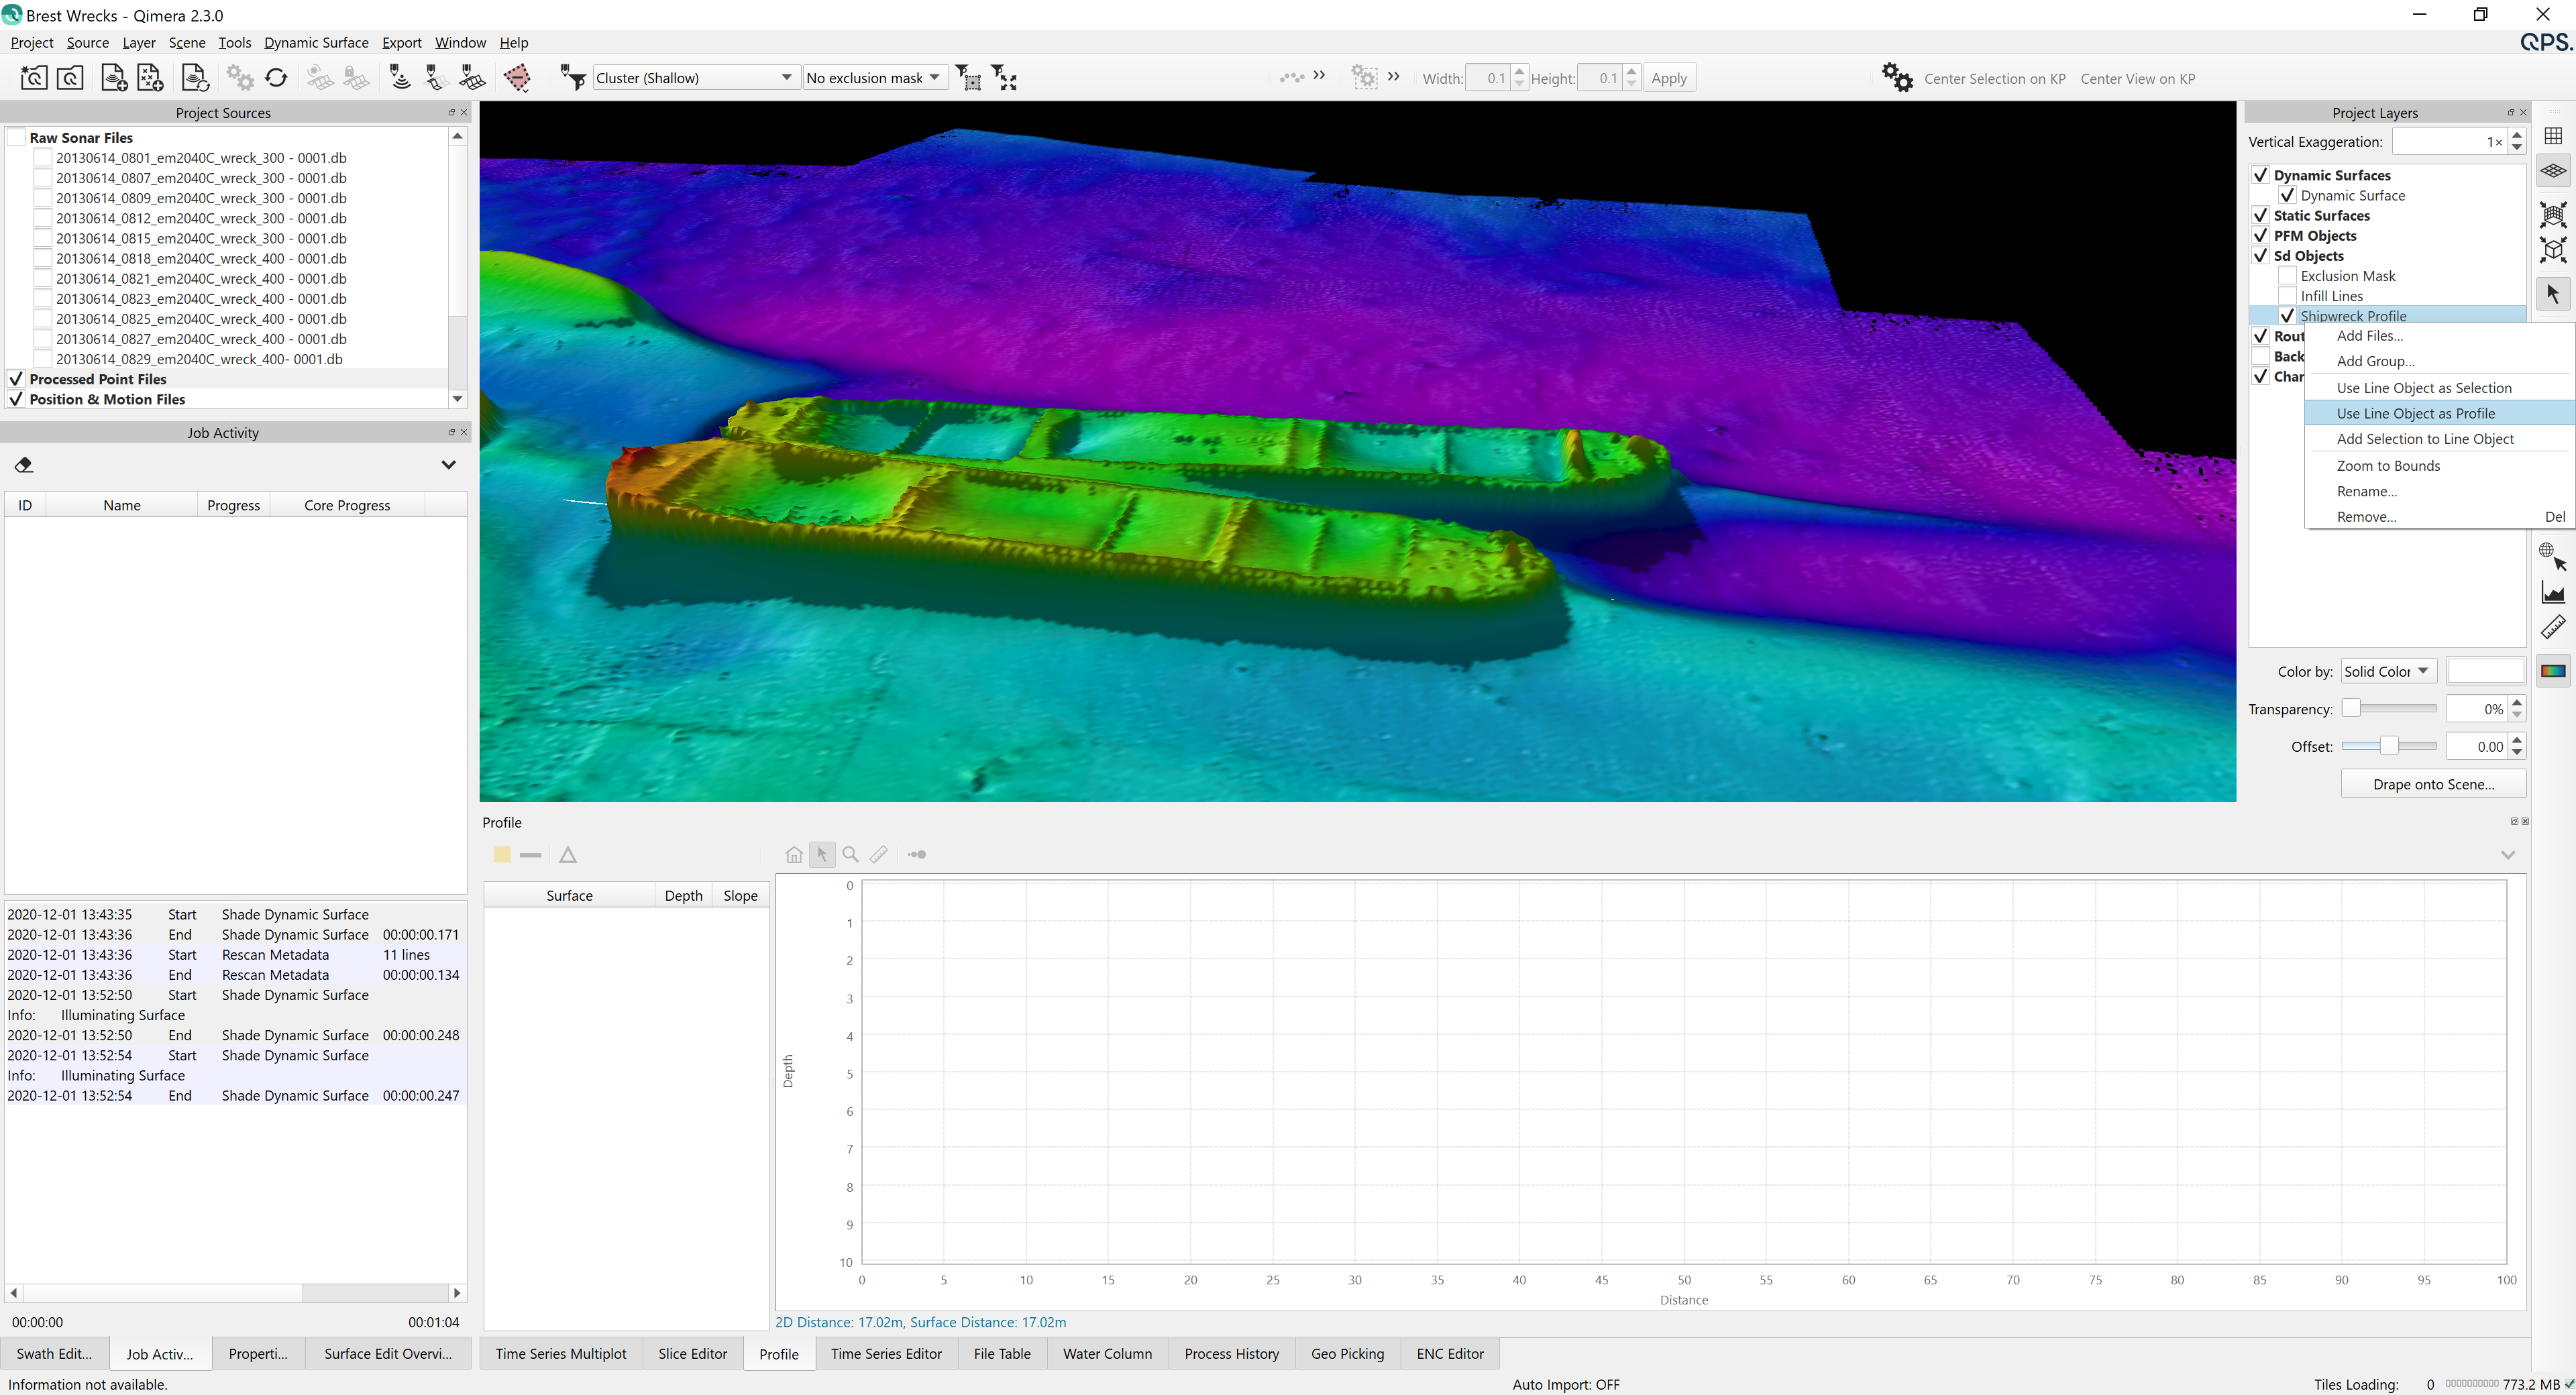This screenshot has width=2576, height=1395.
Task: Click the profile graph tool icon
Action: point(2552,593)
